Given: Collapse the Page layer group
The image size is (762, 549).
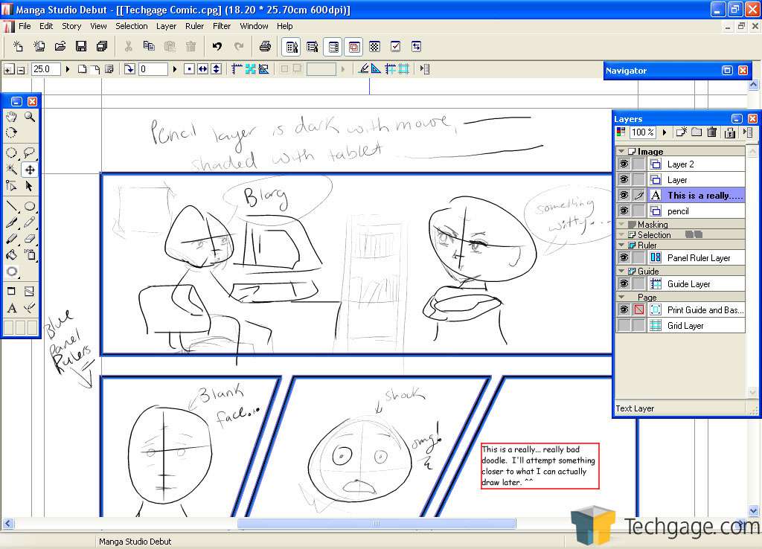Looking at the screenshot, I should point(621,297).
